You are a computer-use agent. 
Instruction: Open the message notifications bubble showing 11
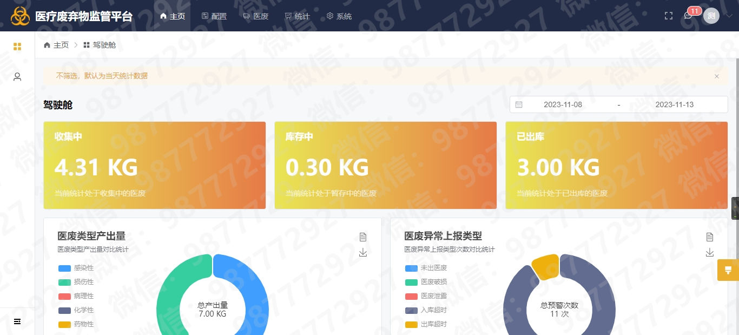pyautogui.click(x=688, y=16)
